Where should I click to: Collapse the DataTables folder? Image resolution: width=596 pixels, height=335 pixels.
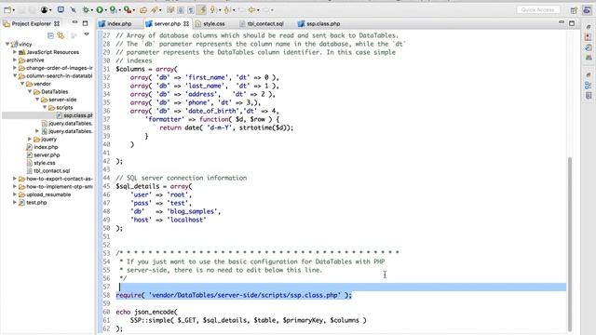pos(30,91)
